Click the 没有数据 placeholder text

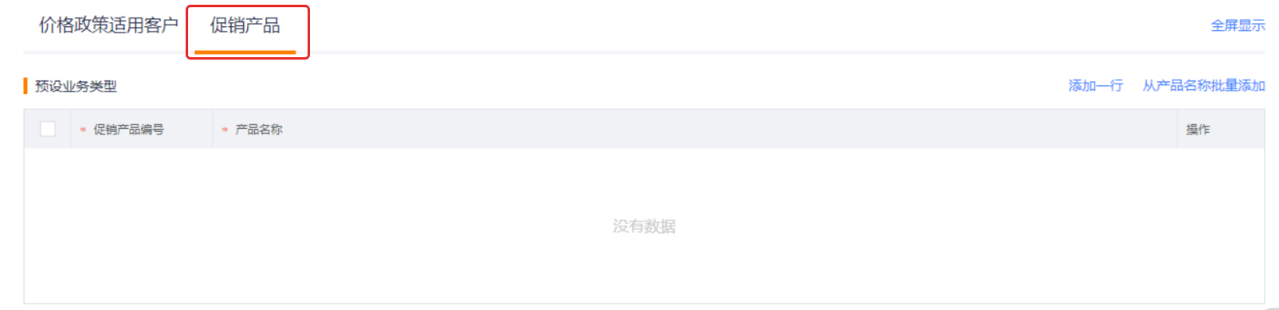(644, 226)
